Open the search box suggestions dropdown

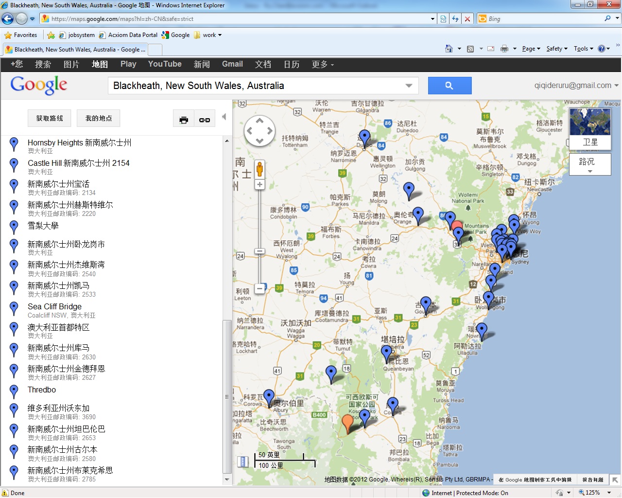coord(409,86)
